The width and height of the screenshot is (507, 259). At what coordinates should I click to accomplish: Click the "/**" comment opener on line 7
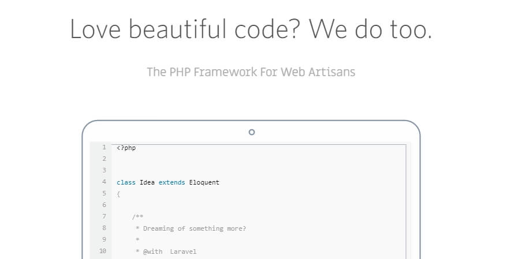click(x=137, y=217)
